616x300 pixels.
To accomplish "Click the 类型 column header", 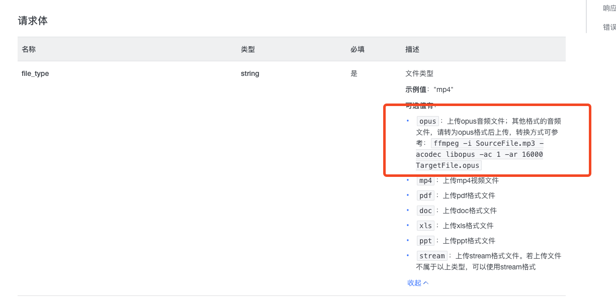I will (x=247, y=49).
